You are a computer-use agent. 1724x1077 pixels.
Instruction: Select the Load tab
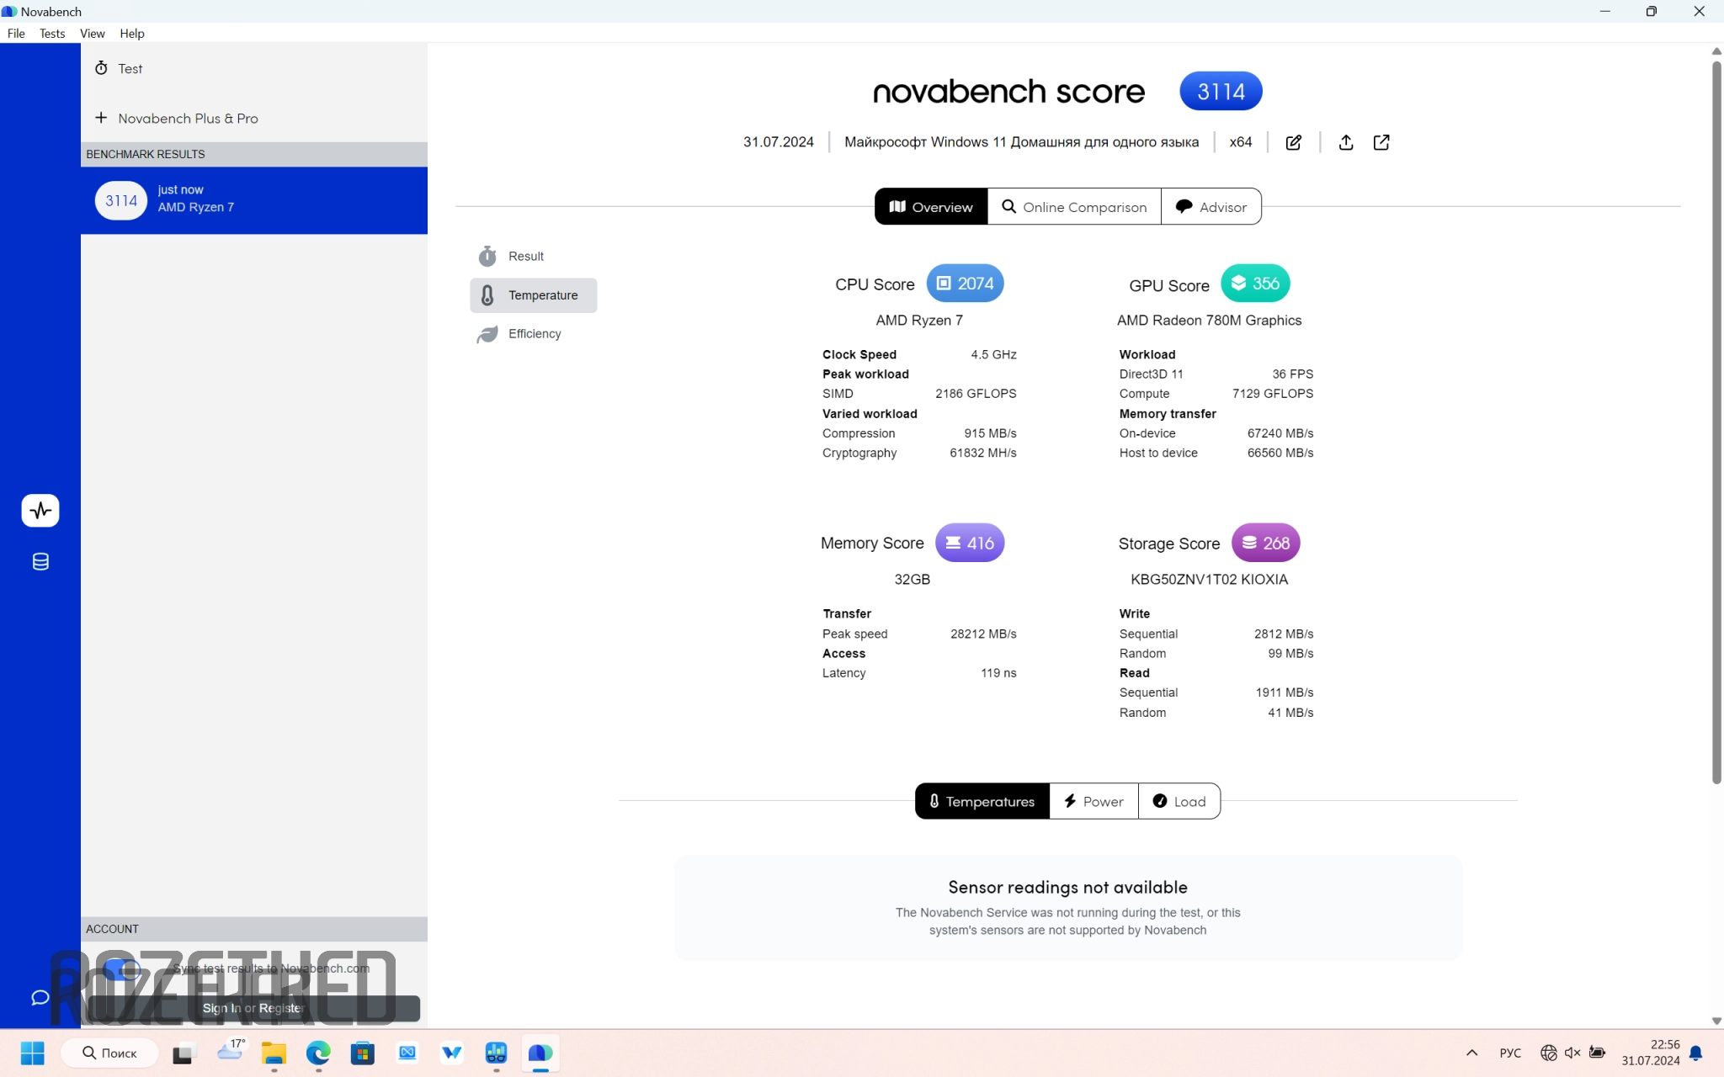point(1179,801)
